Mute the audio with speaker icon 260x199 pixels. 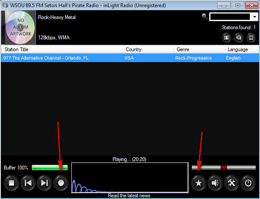[215, 183]
